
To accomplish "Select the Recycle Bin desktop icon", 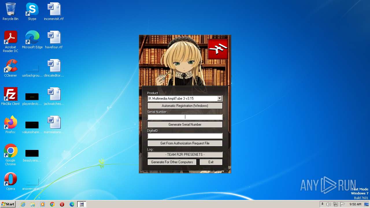I will 10,12.
